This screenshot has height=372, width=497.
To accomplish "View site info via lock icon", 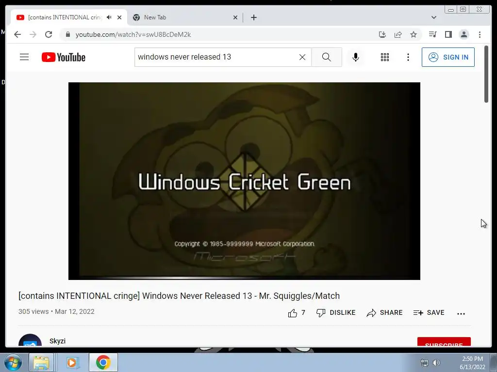I will point(67,34).
